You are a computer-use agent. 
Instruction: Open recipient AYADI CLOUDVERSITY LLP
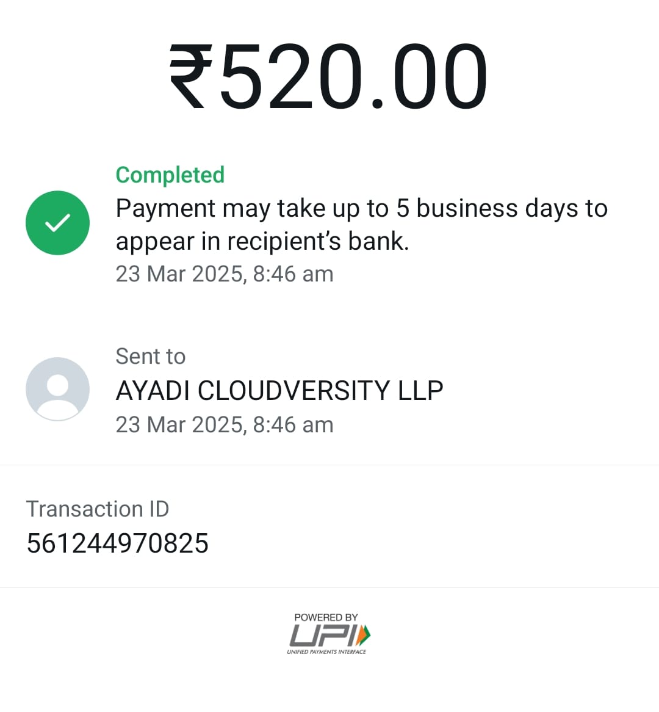[279, 390]
